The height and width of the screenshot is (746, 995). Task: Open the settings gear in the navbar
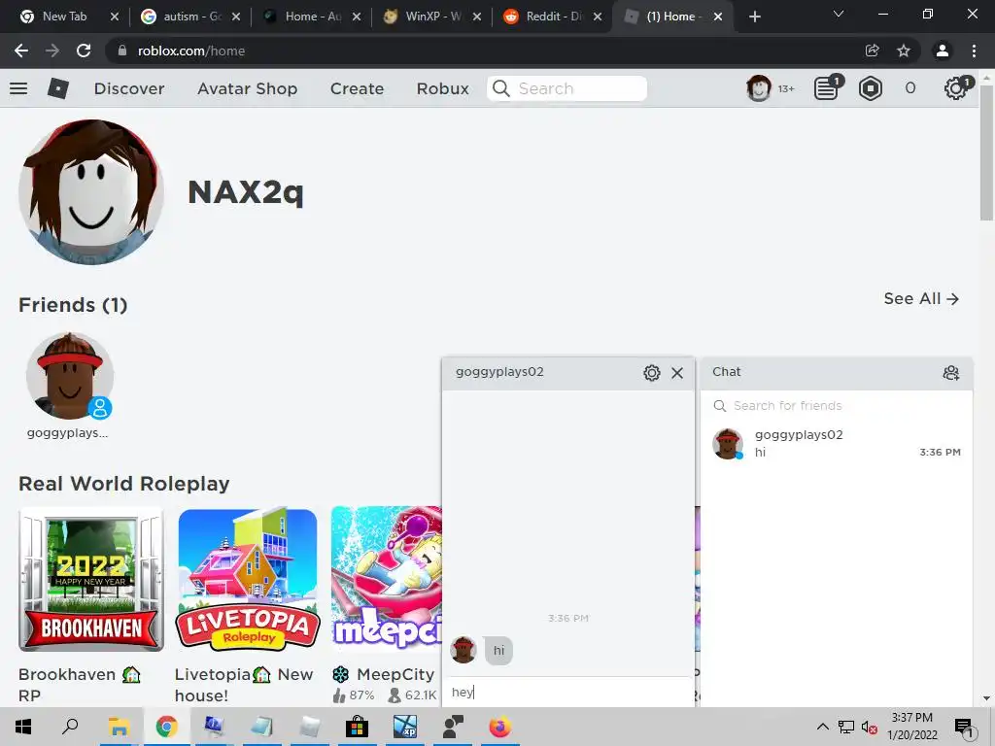pyautogui.click(x=956, y=88)
